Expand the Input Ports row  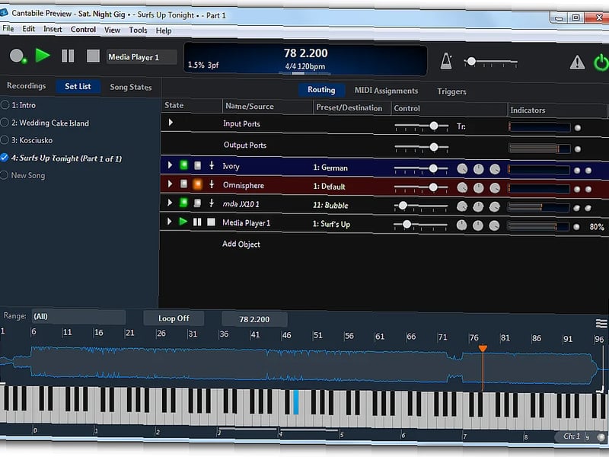(171, 123)
